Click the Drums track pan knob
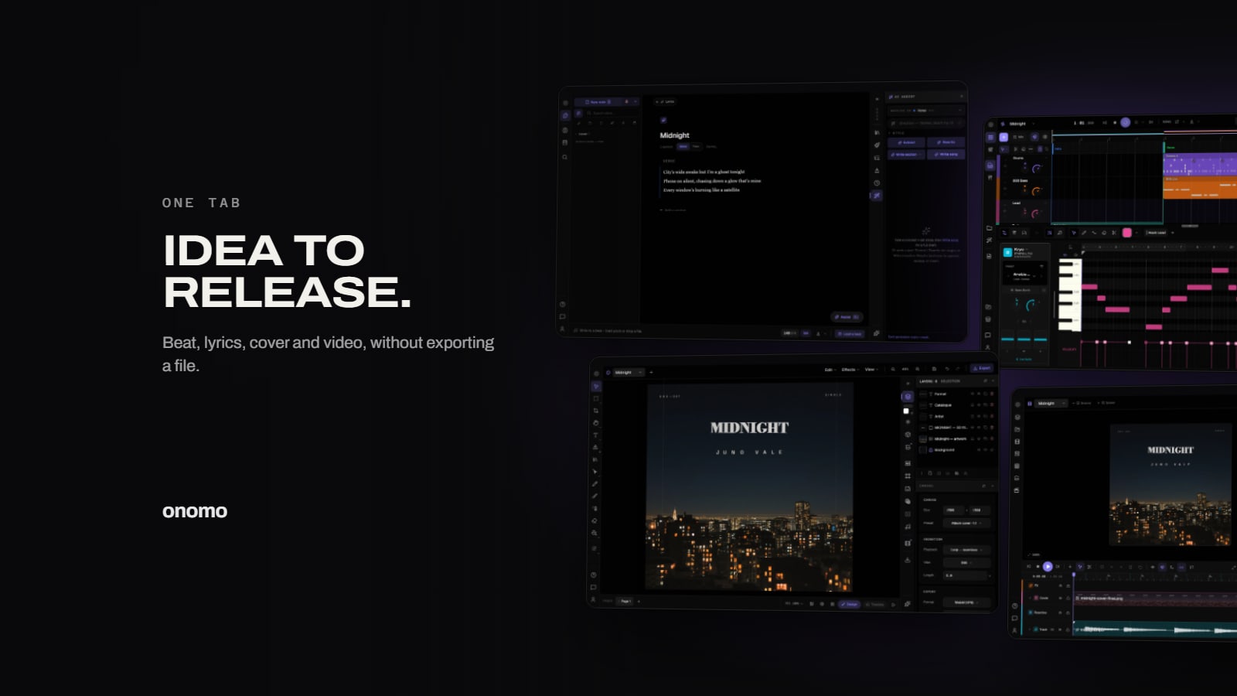1237x696 pixels. pyautogui.click(x=1037, y=168)
